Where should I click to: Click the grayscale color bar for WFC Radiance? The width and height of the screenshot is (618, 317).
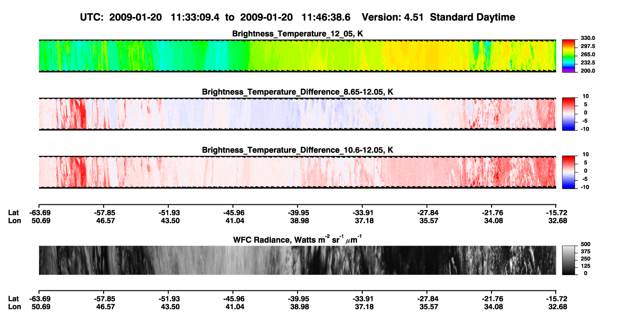[x=569, y=260]
